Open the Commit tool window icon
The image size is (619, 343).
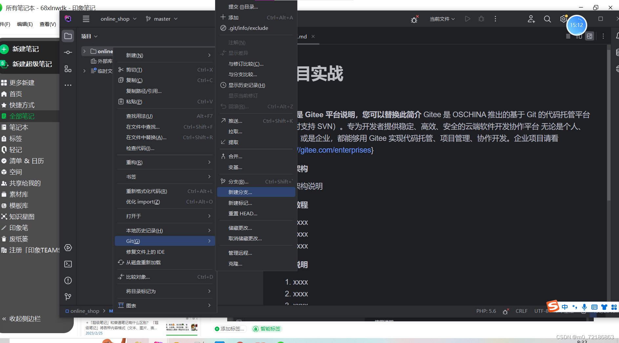(68, 52)
